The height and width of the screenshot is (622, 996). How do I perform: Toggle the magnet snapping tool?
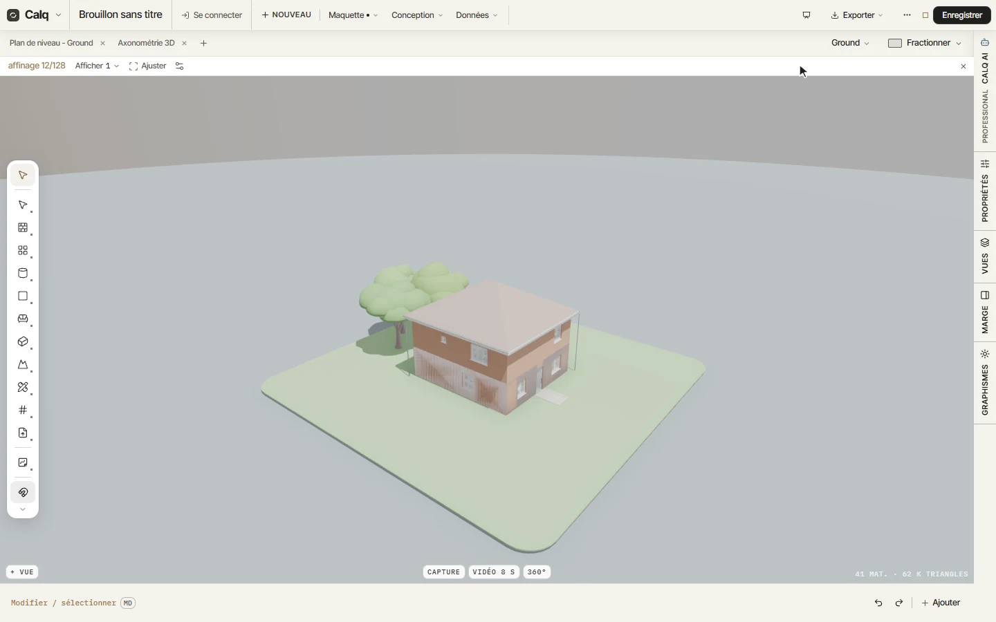tap(23, 493)
